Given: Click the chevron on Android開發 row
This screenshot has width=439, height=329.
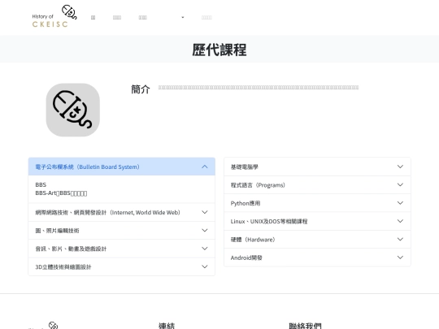Looking at the screenshot, I should click(x=400, y=258).
